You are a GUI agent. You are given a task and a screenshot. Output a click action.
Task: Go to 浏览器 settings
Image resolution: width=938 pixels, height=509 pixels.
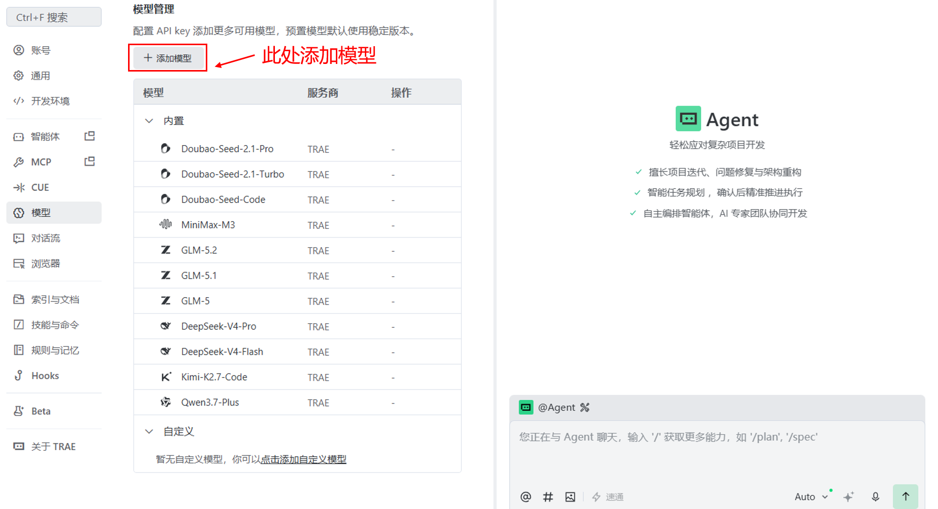[x=54, y=263]
